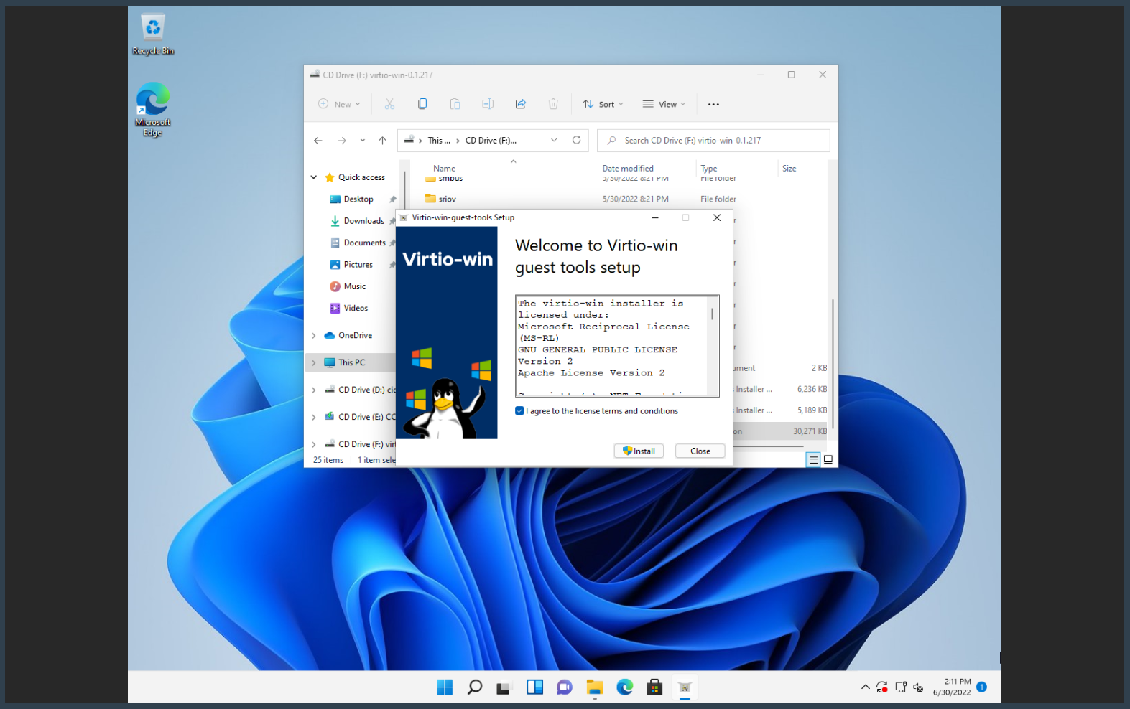This screenshot has width=1130, height=709.
Task: Open Widgets from the taskbar
Action: 534,687
